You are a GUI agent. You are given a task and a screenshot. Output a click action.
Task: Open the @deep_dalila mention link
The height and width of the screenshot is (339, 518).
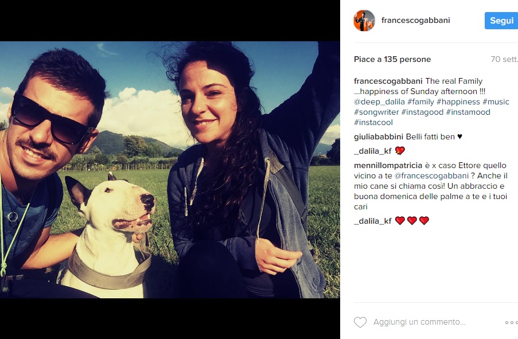(x=379, y=102)
